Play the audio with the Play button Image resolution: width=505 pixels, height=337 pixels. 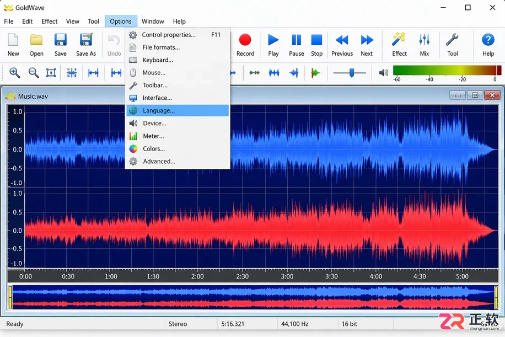[x=273, y=40]
